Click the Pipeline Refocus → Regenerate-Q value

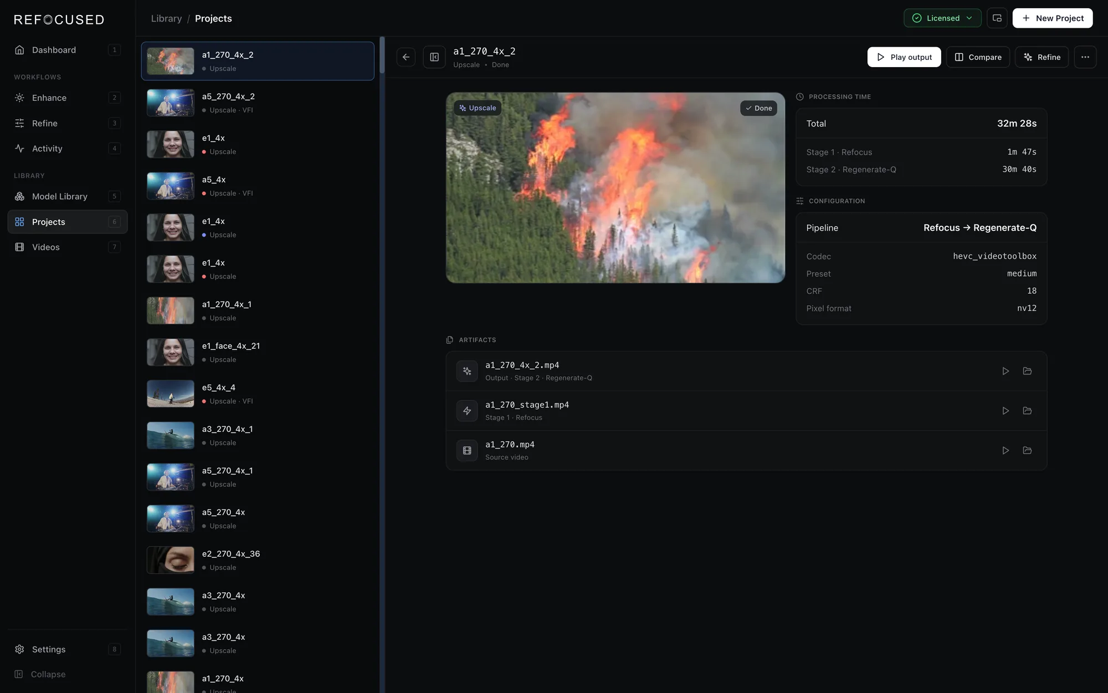979,228
